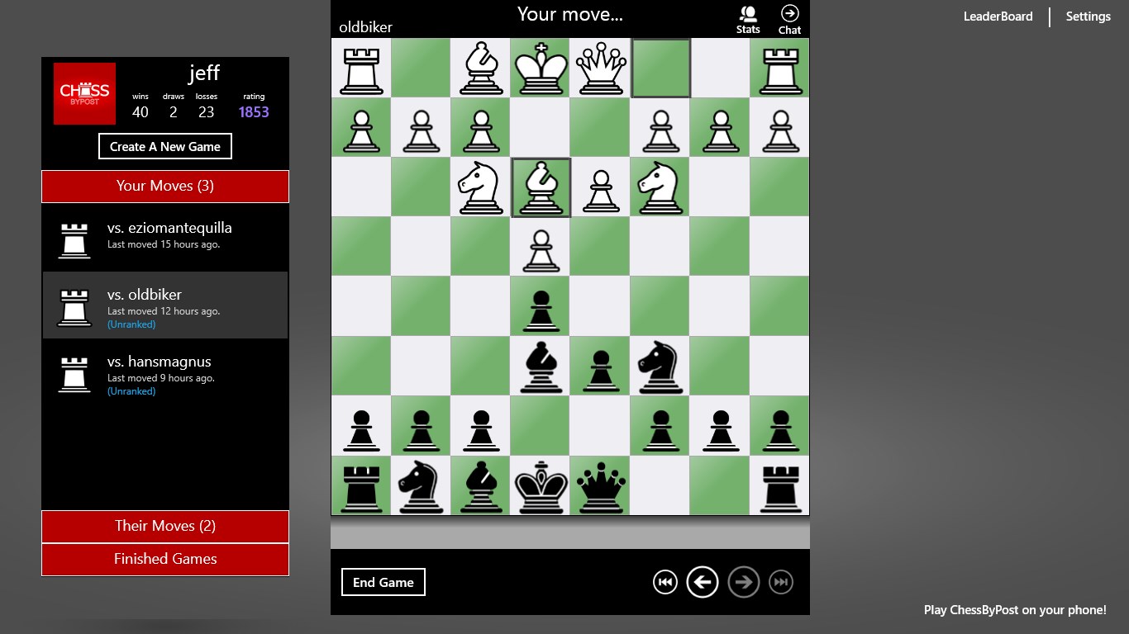The width and height of the screenshot is (1129, 634).
Task: Click the ChessByPost red logo
Action: tap(84, 94)
